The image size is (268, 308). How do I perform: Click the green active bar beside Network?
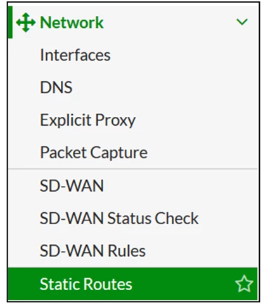tap(10, 22)
